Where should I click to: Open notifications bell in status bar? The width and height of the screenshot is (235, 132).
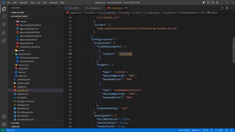(231, 130)
